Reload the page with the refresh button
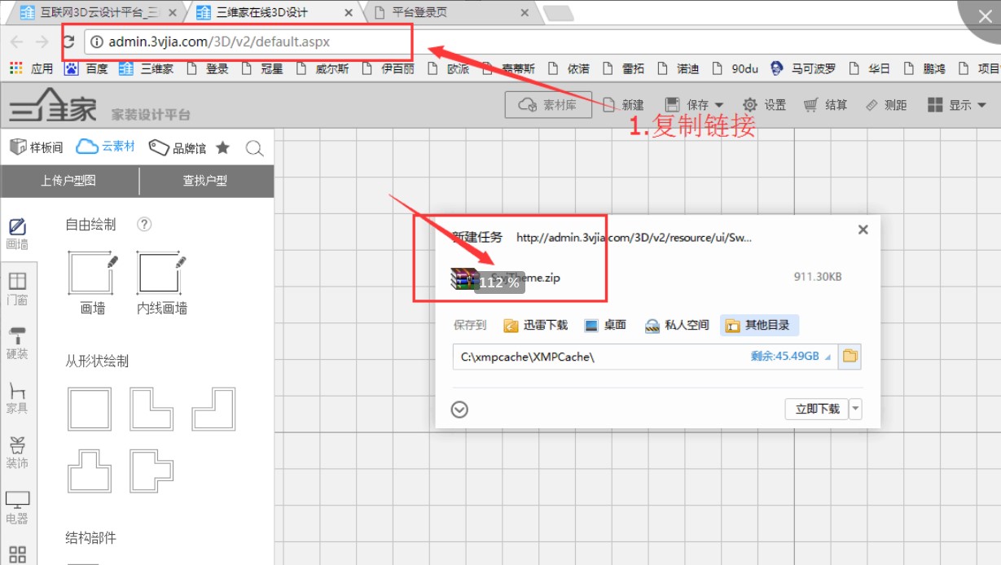1001x565 pixels. [68, 42]
